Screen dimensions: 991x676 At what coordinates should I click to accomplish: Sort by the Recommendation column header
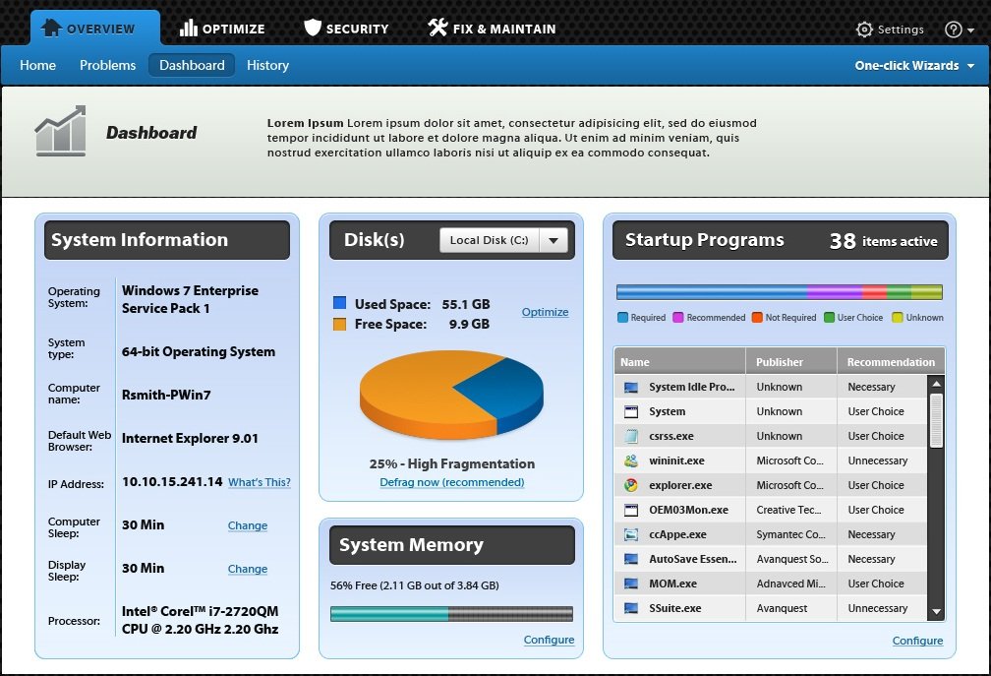pos(891,362)
